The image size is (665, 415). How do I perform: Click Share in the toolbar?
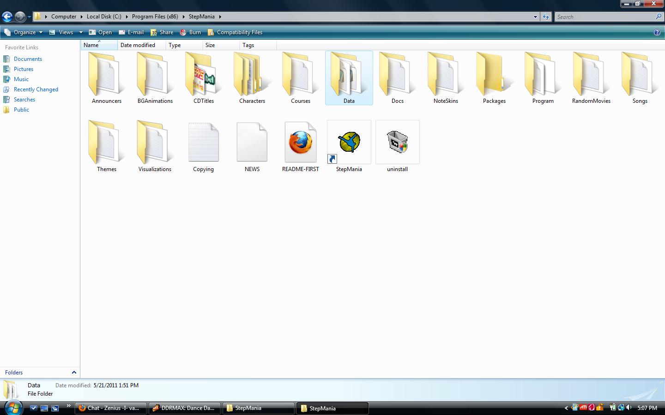tap(162, 32)
